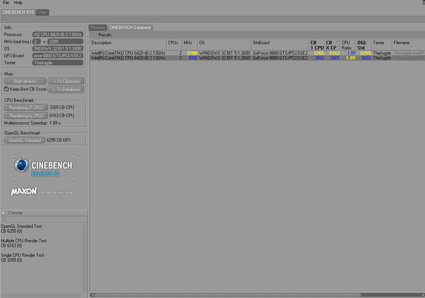Sort by OGL Std column header
This screenshot has height=298, width=425.
tap(364, 45)
